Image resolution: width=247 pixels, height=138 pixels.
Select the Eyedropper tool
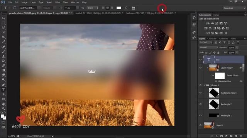coord(3,42)
